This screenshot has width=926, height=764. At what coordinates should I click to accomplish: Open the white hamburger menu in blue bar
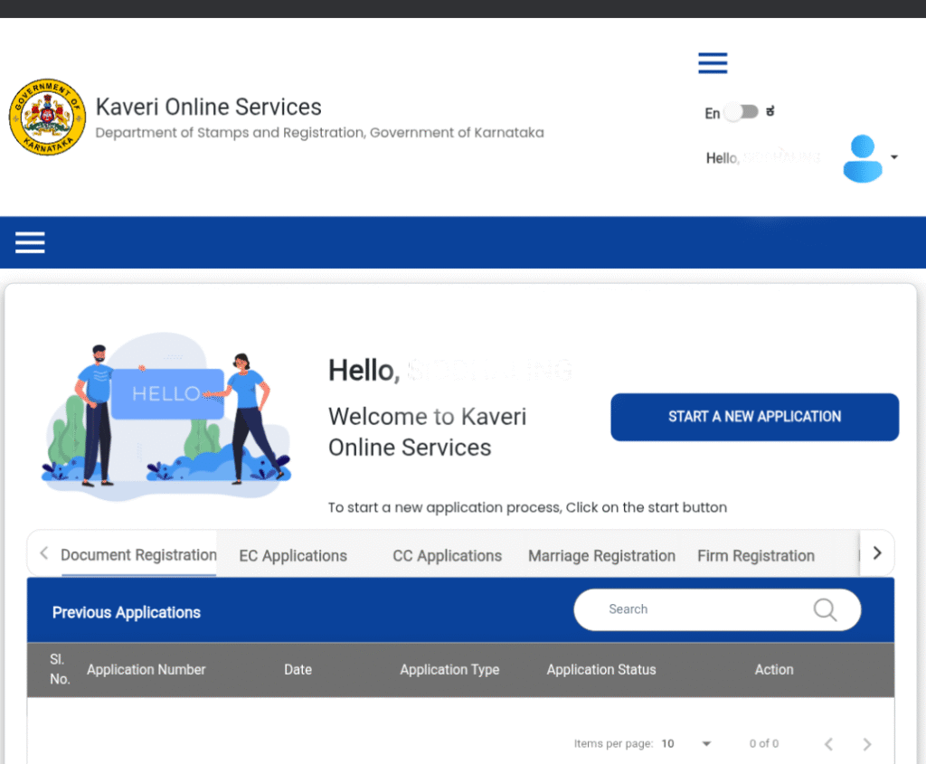coord(30,242)
